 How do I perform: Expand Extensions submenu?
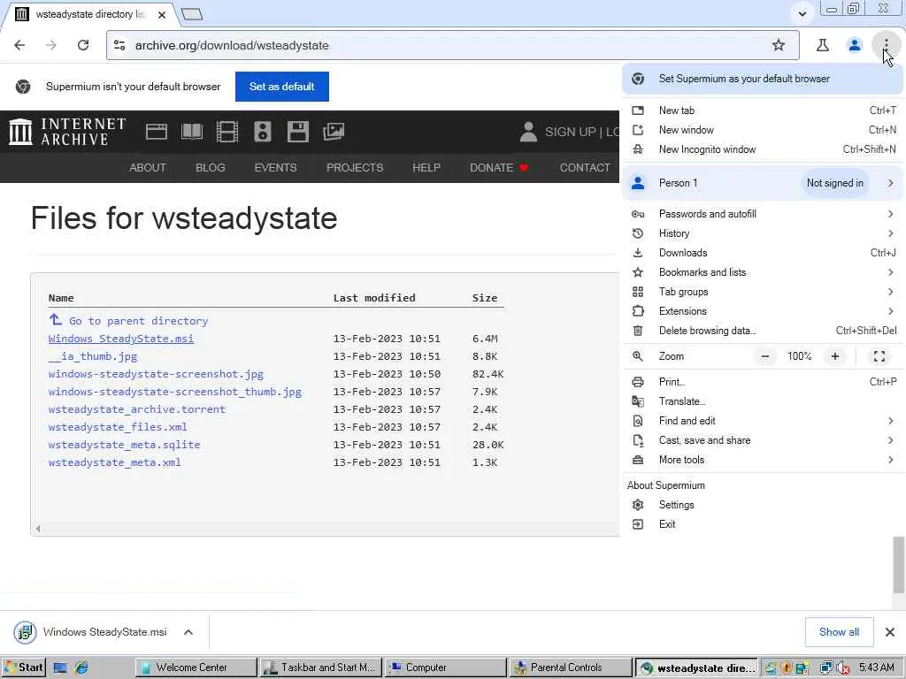(763, 311)
